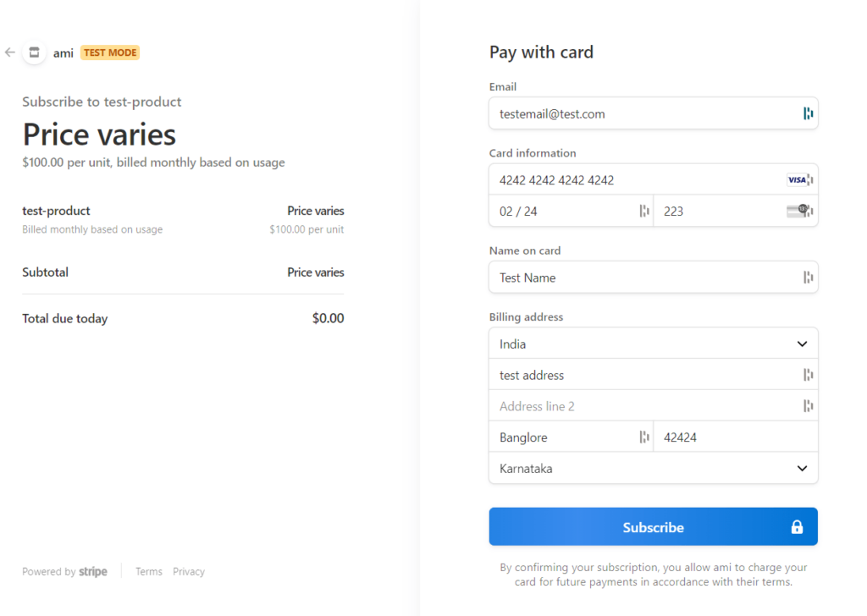Click the Visa card brand icon
The width and height of the screenshot is (867, 616).
797,179
